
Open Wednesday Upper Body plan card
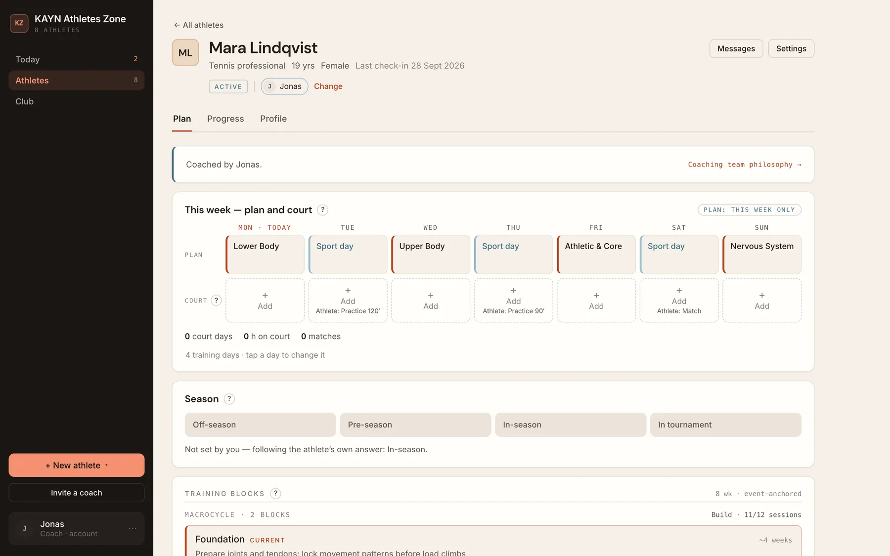click(431, 255)
